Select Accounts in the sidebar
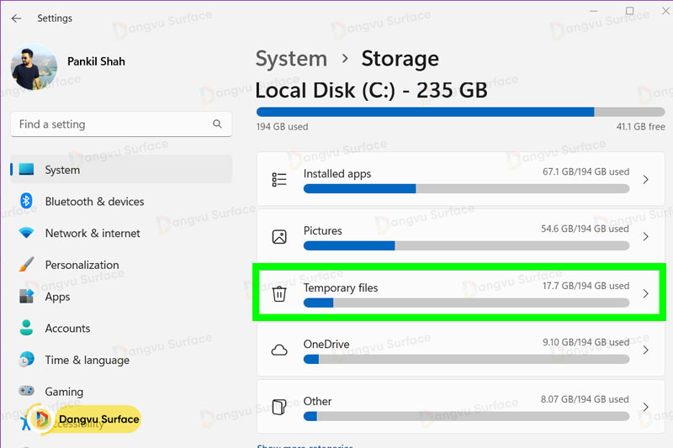The image size is (673, 448). pyautogui.click(x=67, y=329)
